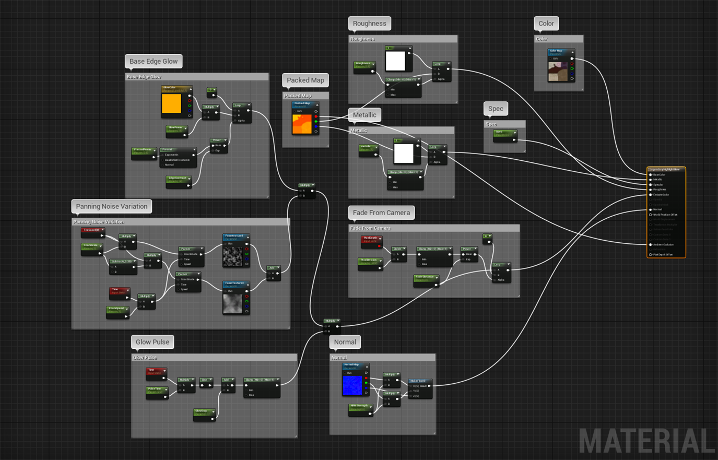Select the PixelDivision parameter node
This screenshot has width=718, height=460.
coord(370,264)
